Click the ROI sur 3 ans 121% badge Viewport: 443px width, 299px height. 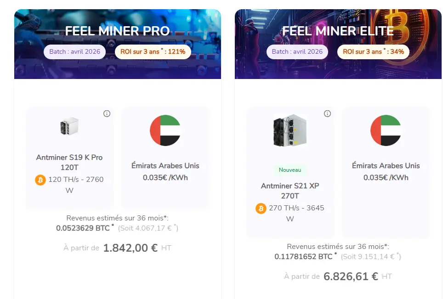(153, 51)
